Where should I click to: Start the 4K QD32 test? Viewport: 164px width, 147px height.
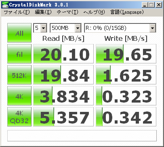click(x=19, y=117)
